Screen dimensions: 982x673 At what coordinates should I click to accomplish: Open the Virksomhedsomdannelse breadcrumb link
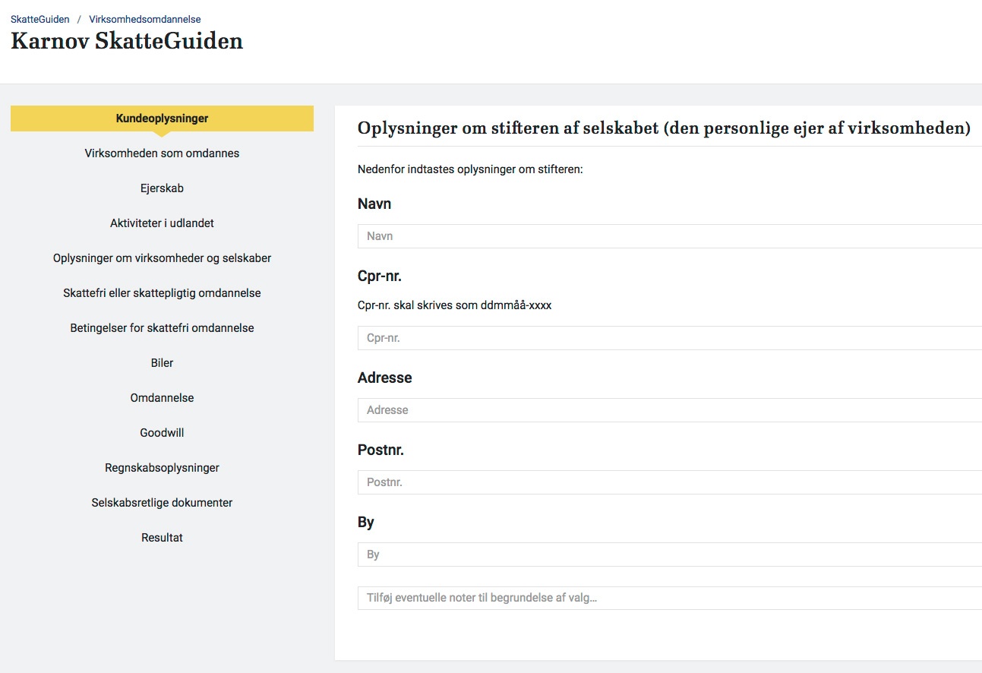(145, 19)
